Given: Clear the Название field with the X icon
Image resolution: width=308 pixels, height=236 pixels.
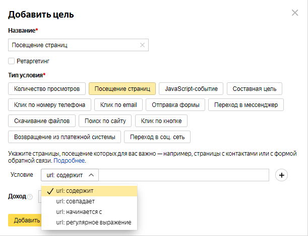Looking at the screenshot, I should pos(143,45).
